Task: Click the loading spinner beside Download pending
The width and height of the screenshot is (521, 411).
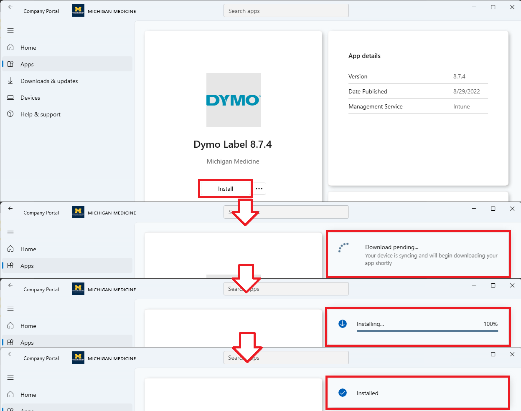Action: point(343,248)
